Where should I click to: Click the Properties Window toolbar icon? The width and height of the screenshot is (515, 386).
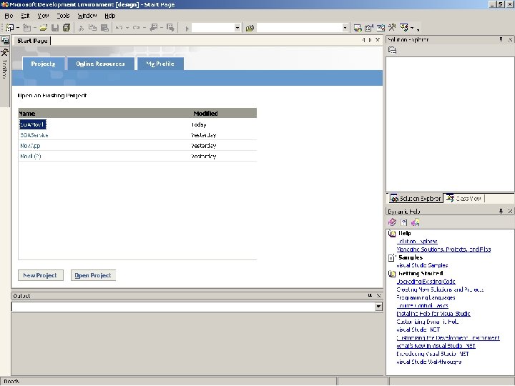[369, 28]
